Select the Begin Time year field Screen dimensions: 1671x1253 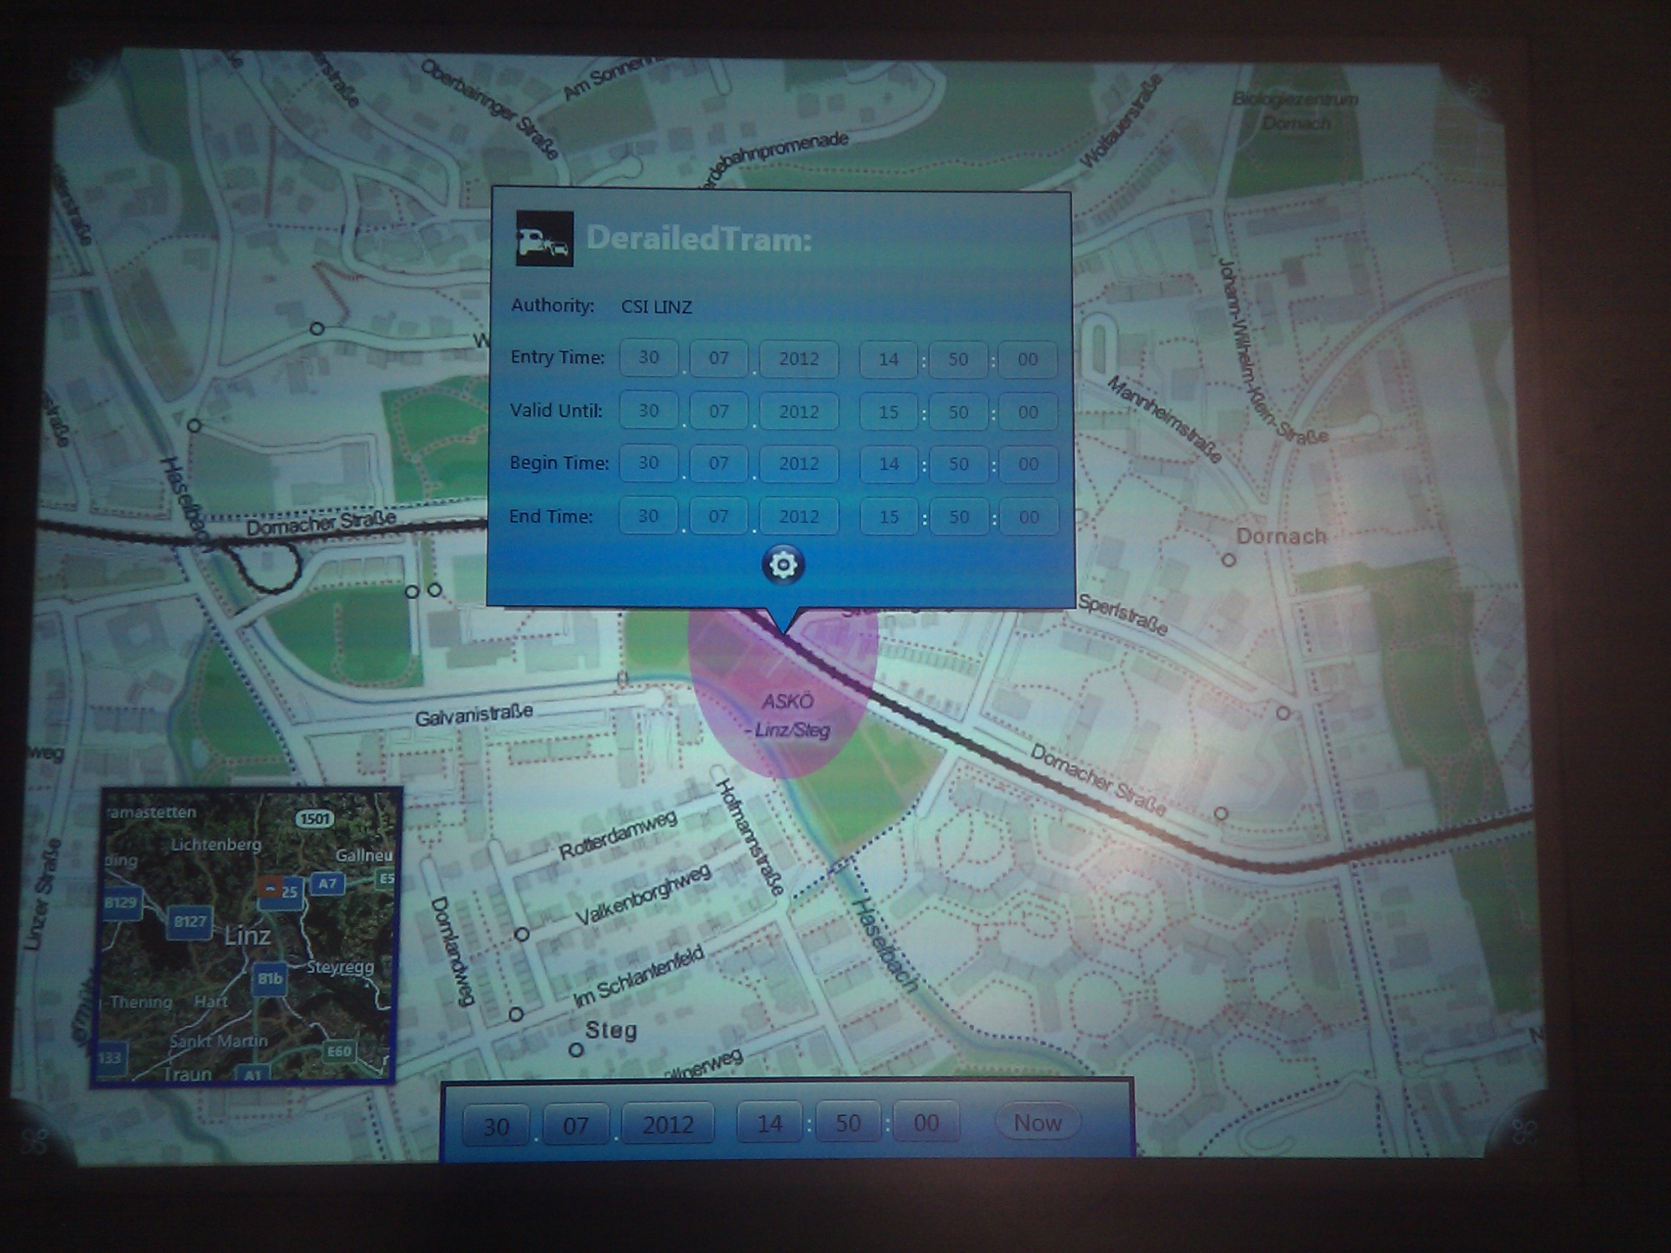coord(798,464)
